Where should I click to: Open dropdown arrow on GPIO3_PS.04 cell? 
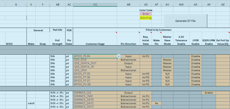[119, 56]
